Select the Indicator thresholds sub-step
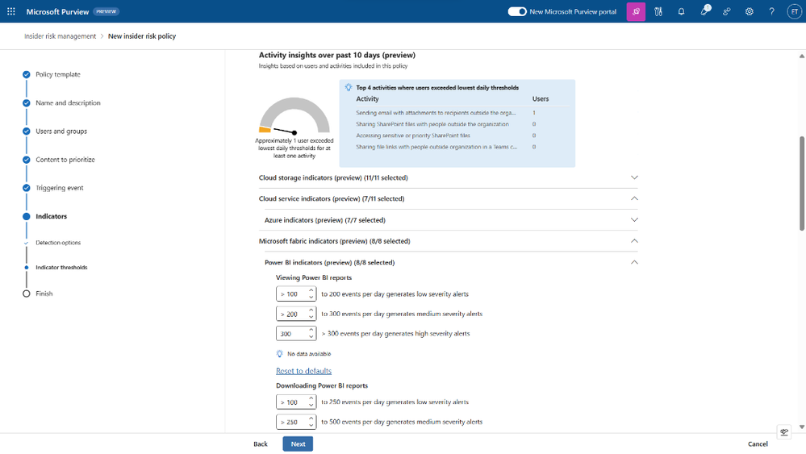Screen dimensions: 806x454 [x=61, y=267]
